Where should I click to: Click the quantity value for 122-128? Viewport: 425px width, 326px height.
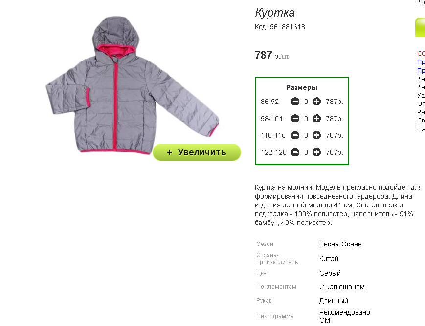pyautogui.click(x=306, y=153)
